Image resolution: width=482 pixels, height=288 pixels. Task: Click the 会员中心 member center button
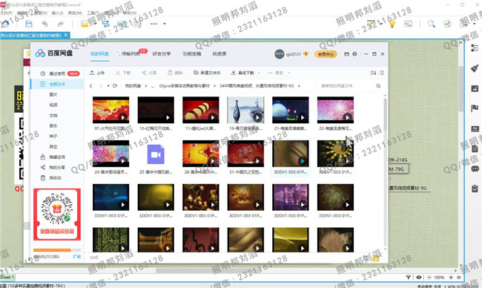[x=326, y=54]
